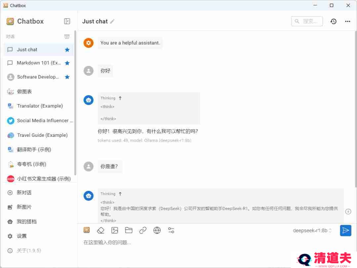Open Software Develop... conversation
The width and height of the screenshot is (357, 268).
point(38,77)
